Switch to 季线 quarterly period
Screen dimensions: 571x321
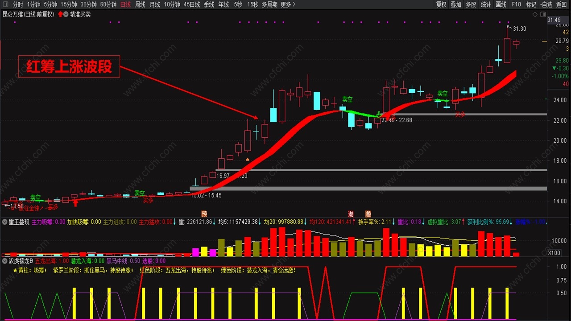(x=209, y=4)
